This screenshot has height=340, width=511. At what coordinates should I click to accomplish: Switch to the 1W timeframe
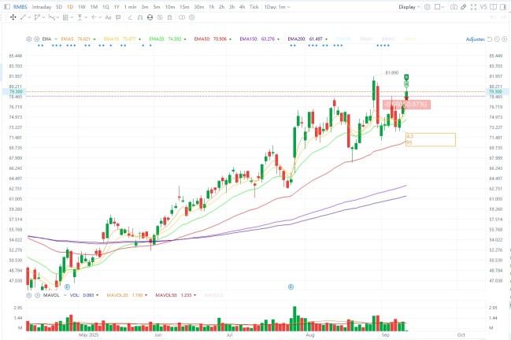(x=81, y=7)
